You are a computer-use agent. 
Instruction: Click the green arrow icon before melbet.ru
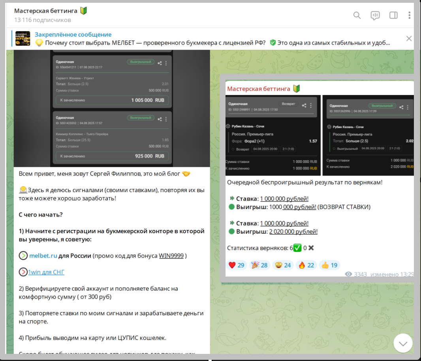click(23, 256)
